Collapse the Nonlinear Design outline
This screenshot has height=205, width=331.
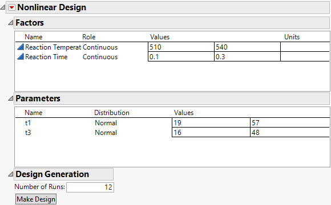pos(3,7)
